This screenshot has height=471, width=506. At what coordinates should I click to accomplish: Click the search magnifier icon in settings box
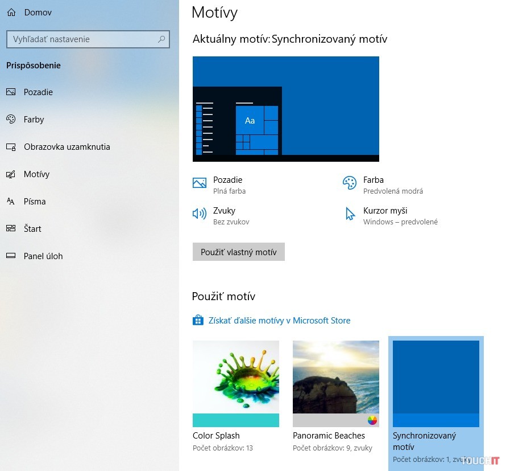click(161, 39)
